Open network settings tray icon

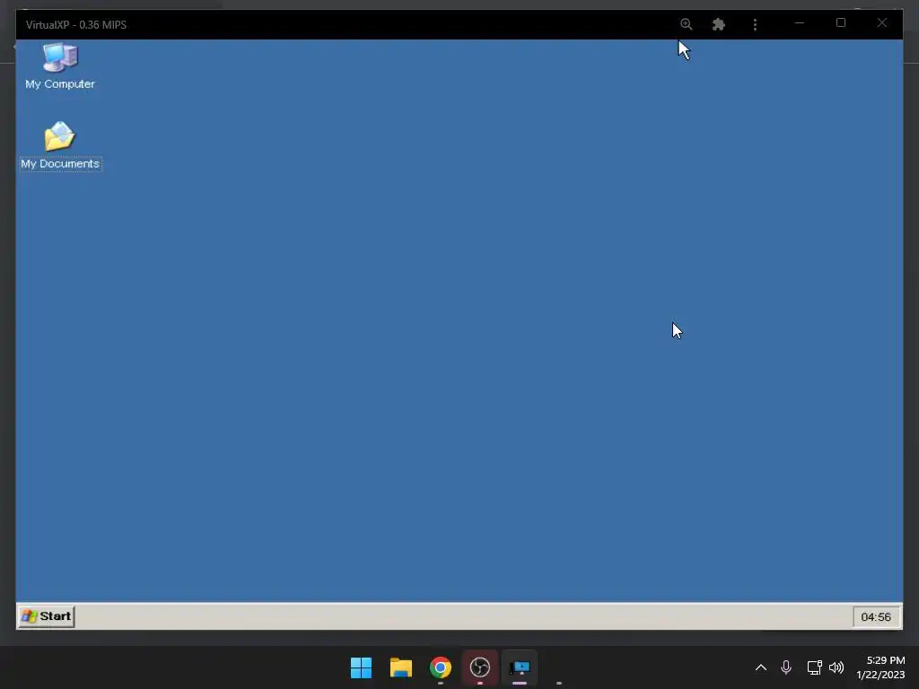814,667
